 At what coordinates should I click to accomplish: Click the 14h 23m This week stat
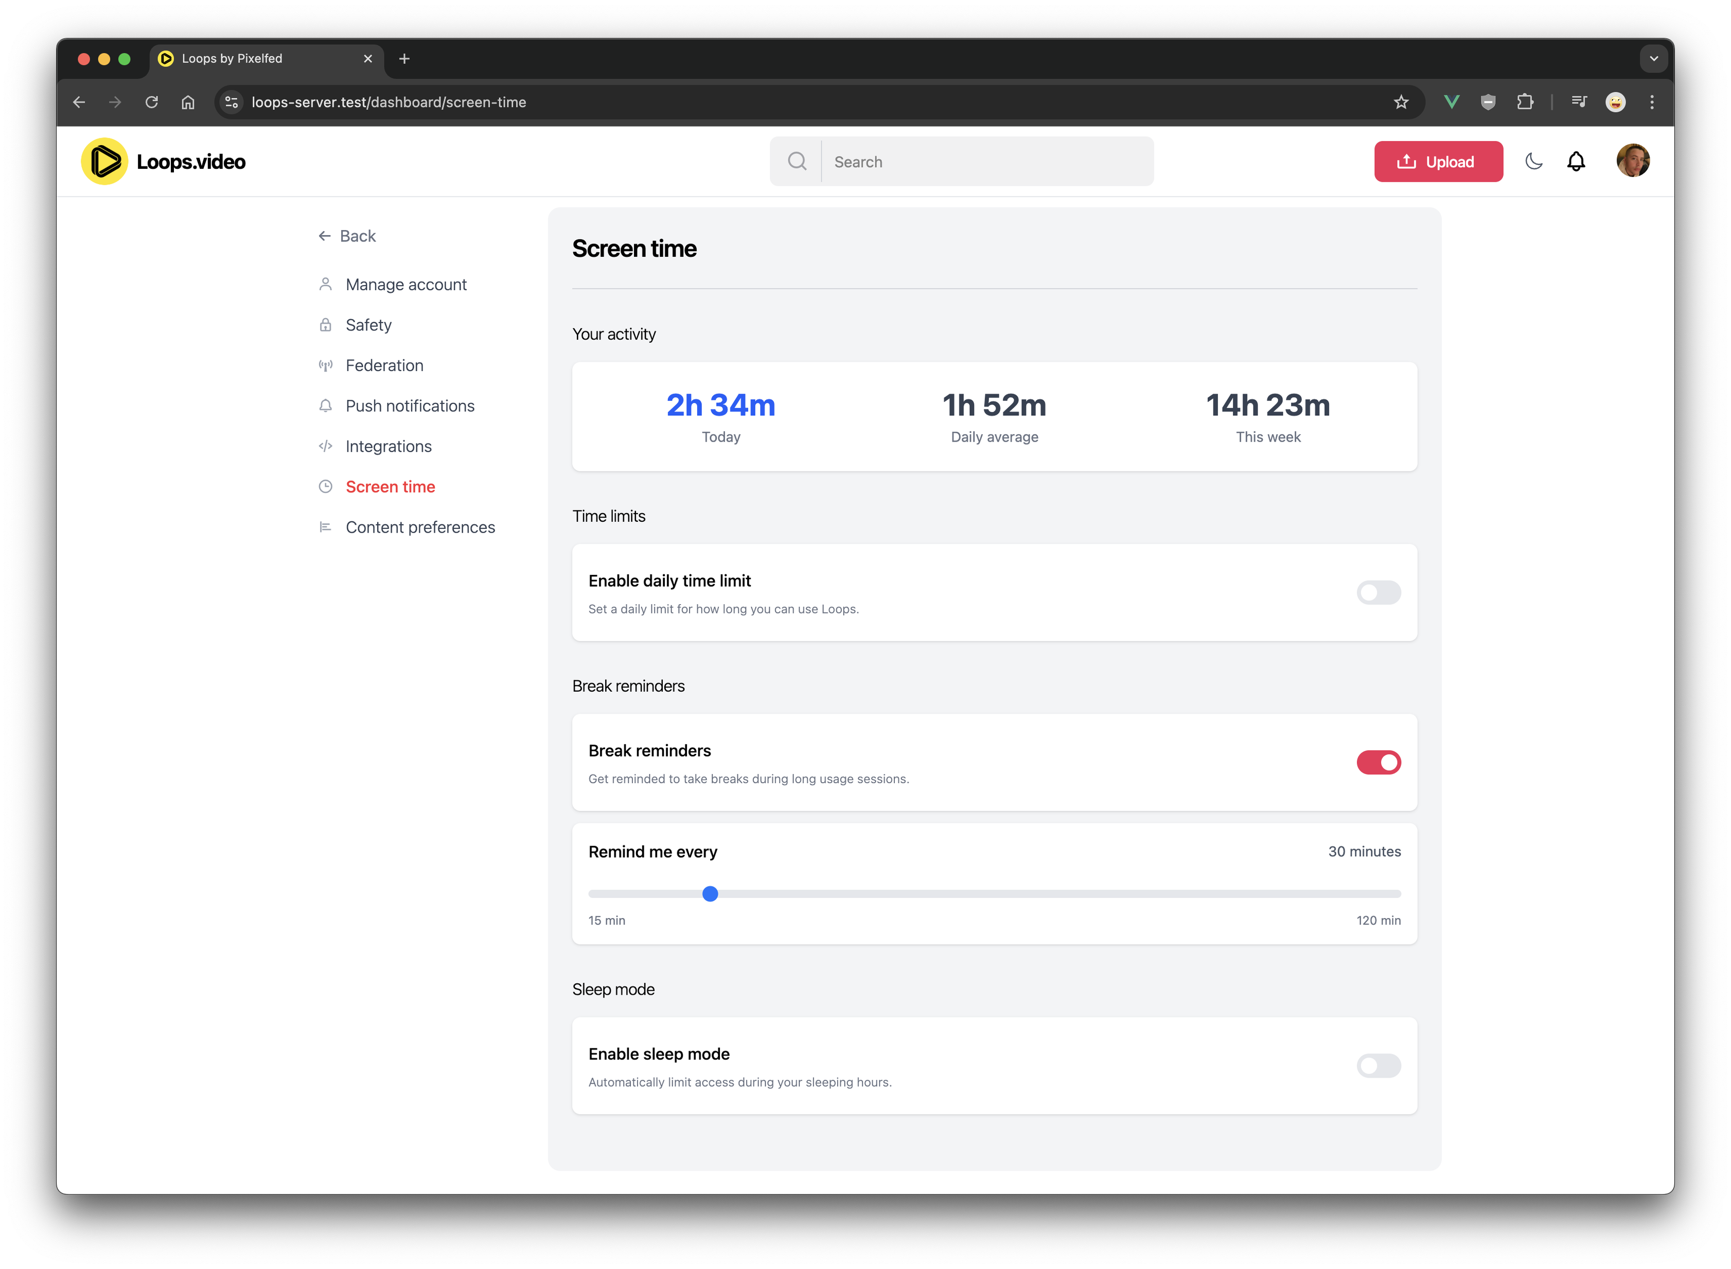[x=1268, y=416]
